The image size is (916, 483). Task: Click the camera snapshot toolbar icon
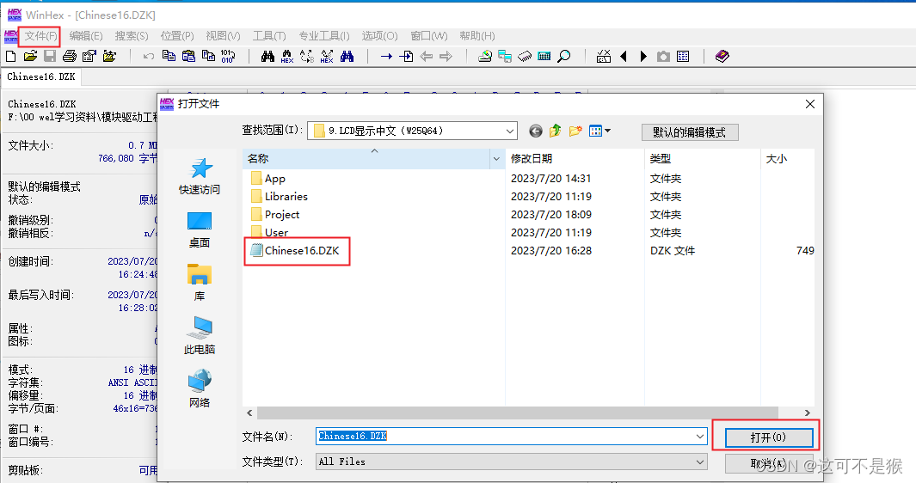tap(663, 56)
